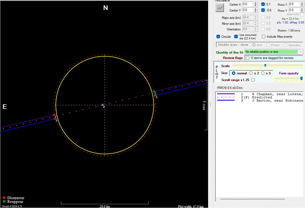Select observer row R Chapman, near Lorena
Image resolution: width=305 pixels, height=208 pixels.
pos(260,94)
